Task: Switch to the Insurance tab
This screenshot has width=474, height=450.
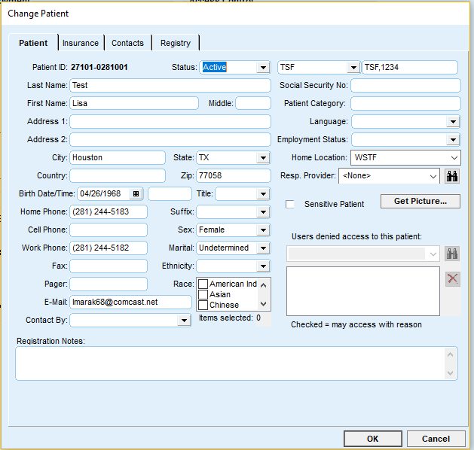Action: [80, 44]
